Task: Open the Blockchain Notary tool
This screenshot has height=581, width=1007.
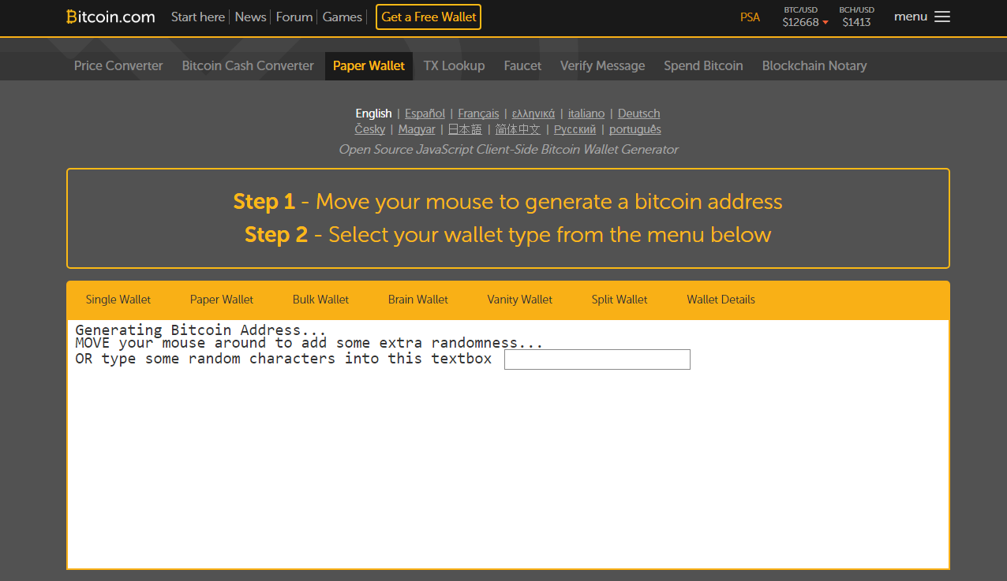Action: (x=814, y=65)
